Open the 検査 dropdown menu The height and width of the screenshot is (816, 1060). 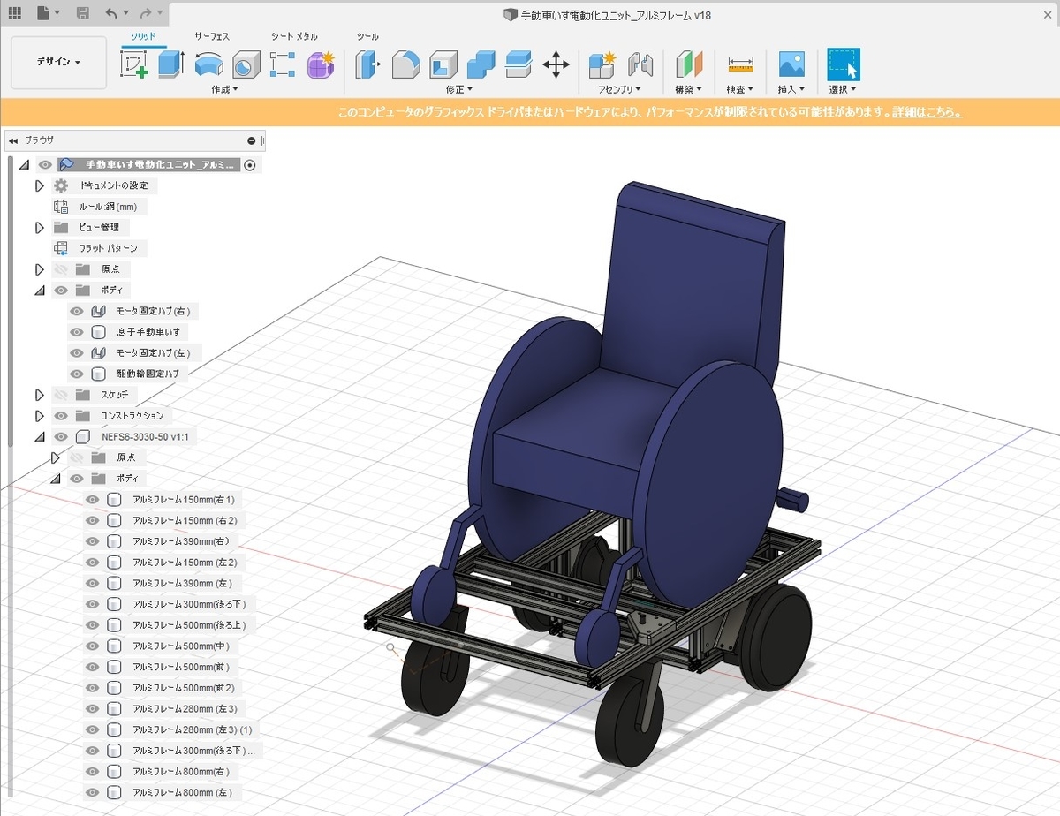[x=740, y=89]
